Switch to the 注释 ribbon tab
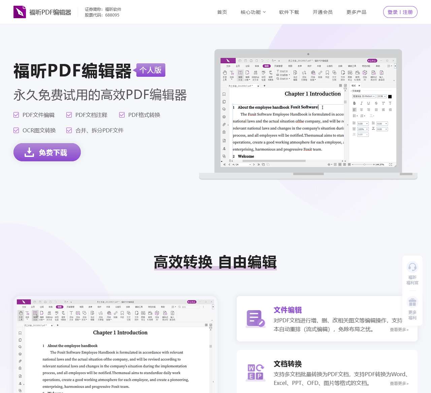The height and width of the screenshot is (393, 431). pyautogui.click(x=247, y=66)
